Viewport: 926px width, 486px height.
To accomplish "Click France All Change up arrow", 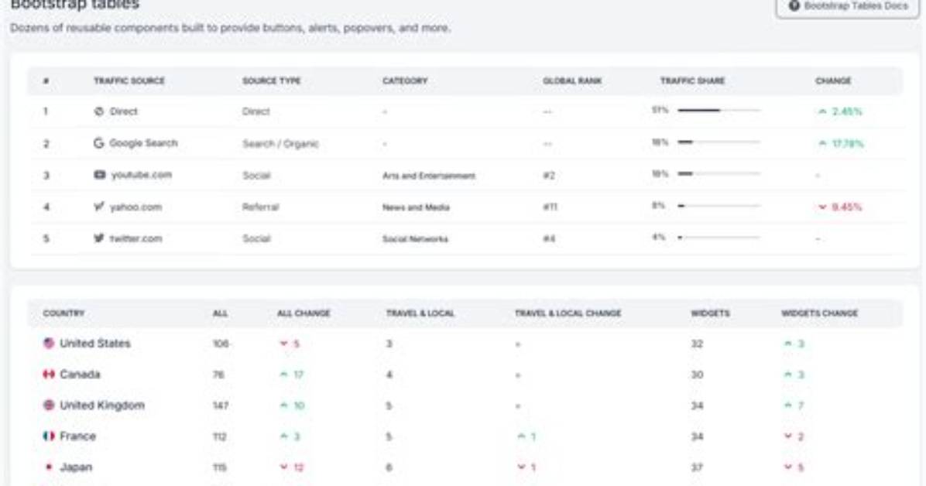I will pos(283,436).
